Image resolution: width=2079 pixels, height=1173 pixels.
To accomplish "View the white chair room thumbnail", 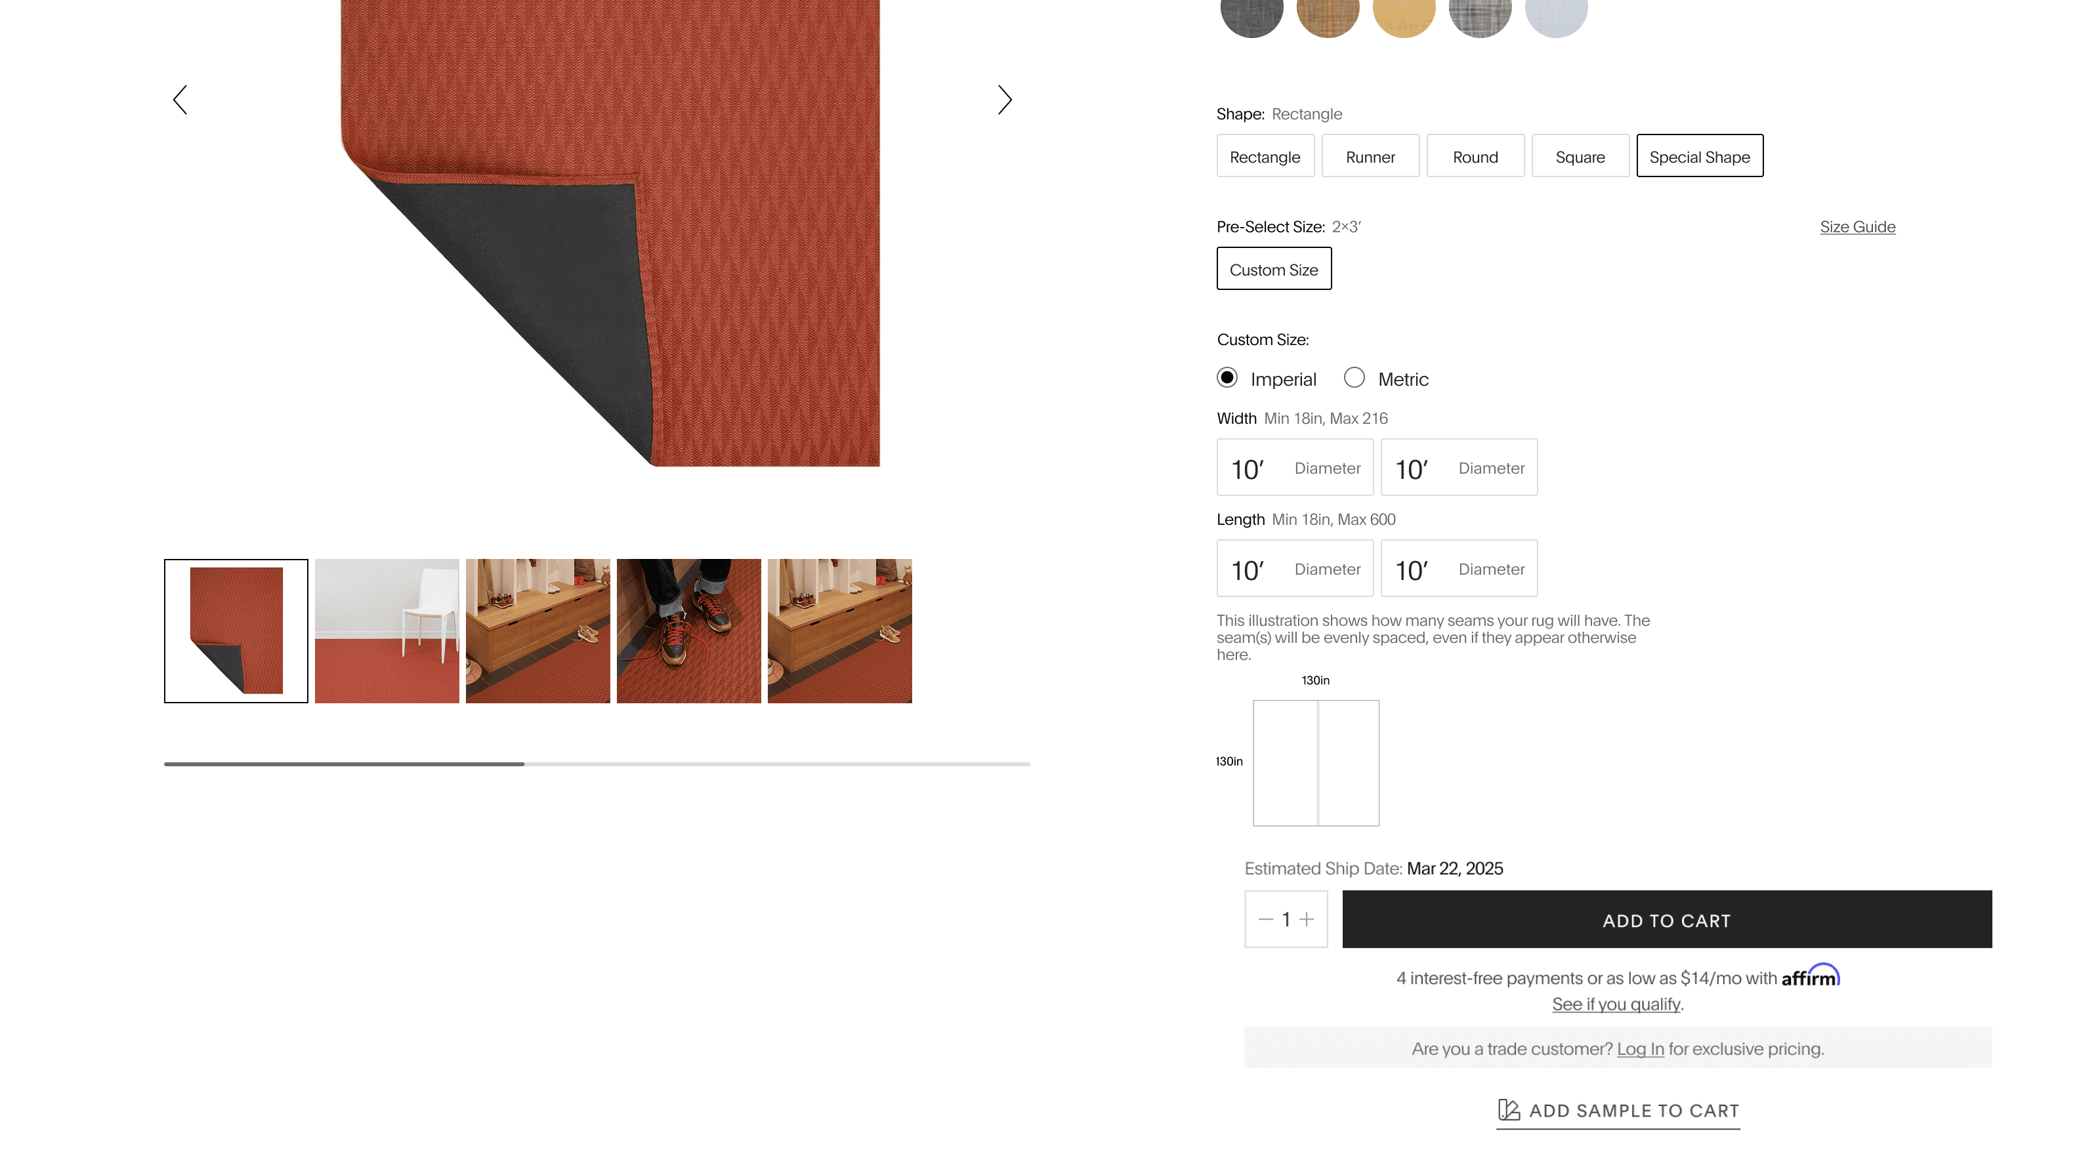I will (387, 631).
